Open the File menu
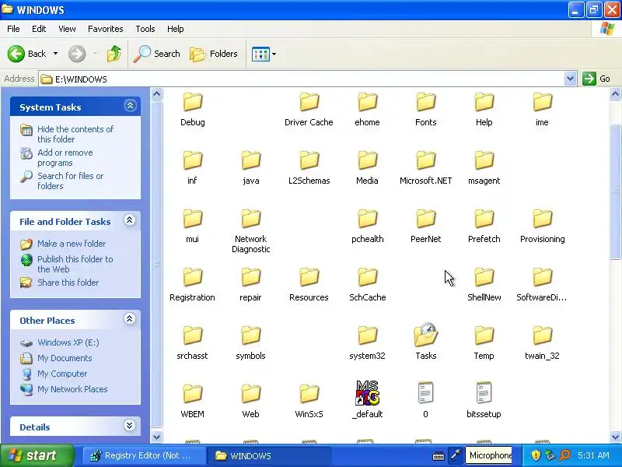Screen dimensions: 622x467 point(13,29)
